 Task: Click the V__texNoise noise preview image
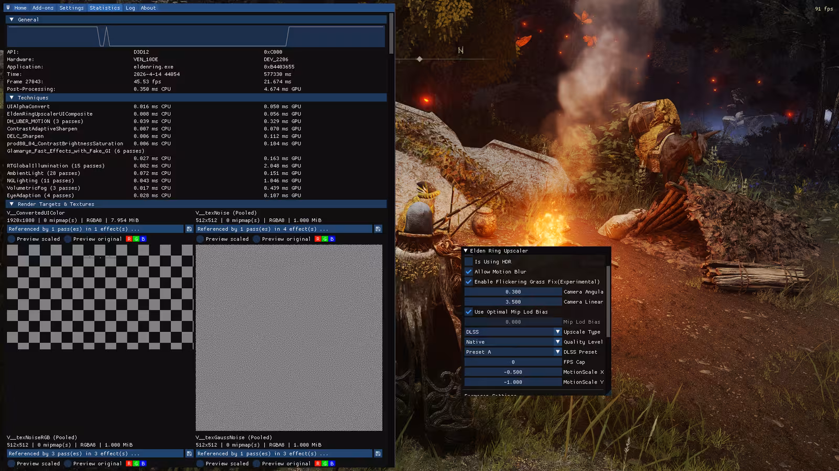tap(289, 338)
